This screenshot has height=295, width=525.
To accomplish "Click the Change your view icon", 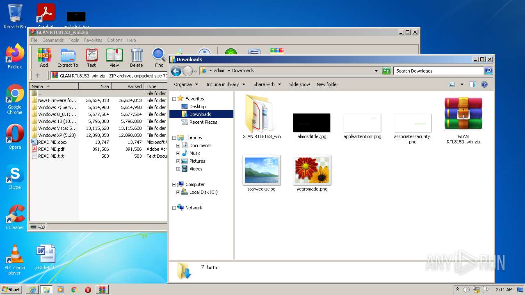I will coord(452,84).
